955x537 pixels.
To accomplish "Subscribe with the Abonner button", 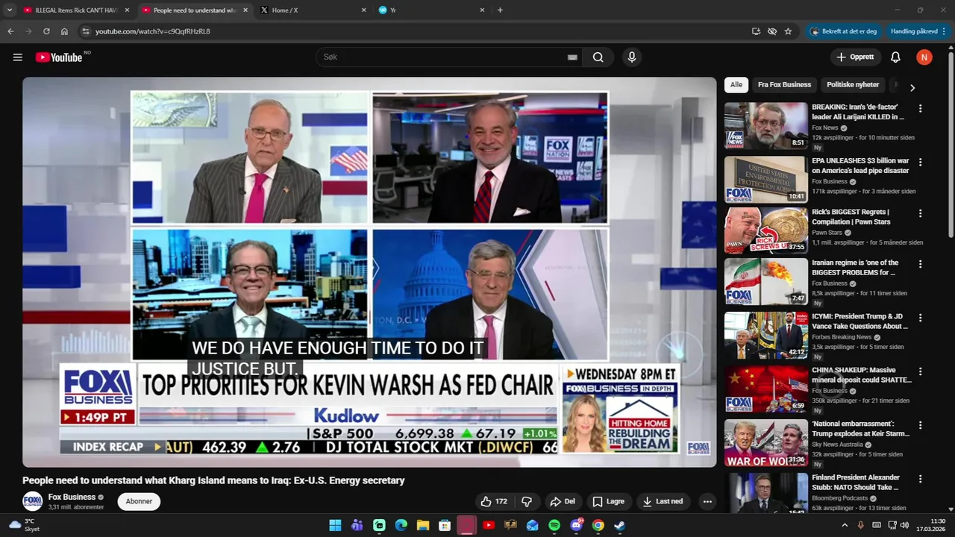I will [x=139, y=501].
